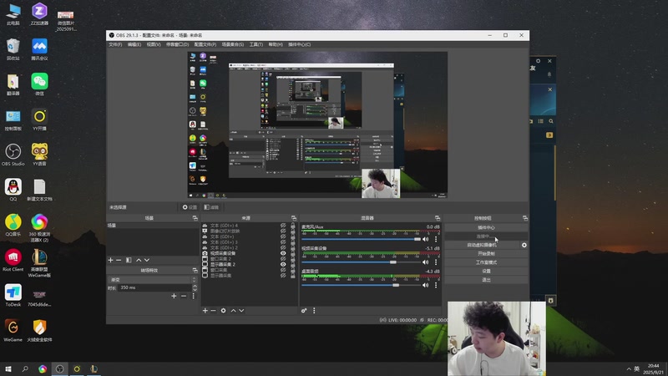The height and width of the screenshot is (376, 668).
Task: Open advanced audio properties gears icon in mixer
Action: (304, 311)
